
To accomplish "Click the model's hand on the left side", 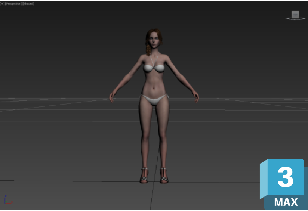I will pyautogui.click(x=111, y=97).
